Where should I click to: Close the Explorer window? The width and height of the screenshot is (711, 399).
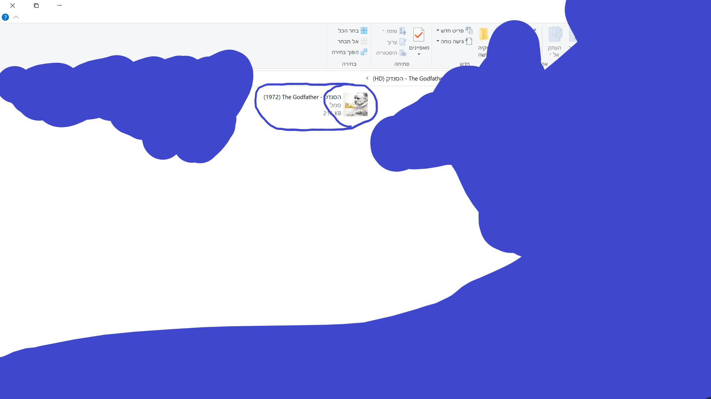(13, 6)
